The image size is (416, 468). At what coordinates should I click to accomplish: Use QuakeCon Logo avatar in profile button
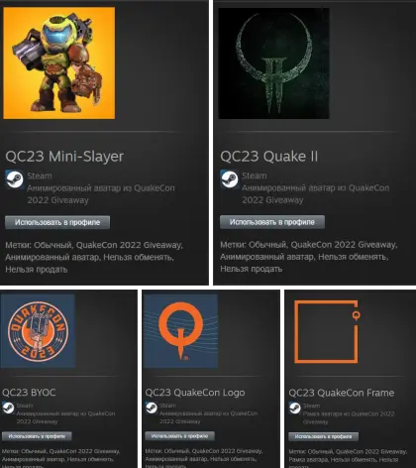point(179,436)
